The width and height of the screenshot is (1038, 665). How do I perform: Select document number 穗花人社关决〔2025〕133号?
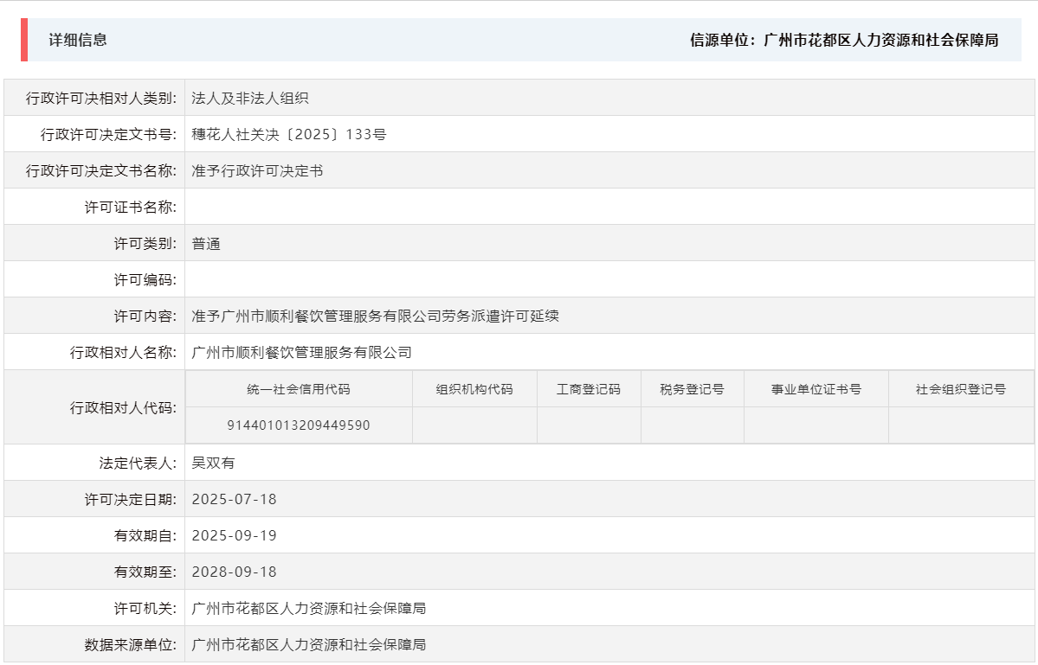coord(288,133)
